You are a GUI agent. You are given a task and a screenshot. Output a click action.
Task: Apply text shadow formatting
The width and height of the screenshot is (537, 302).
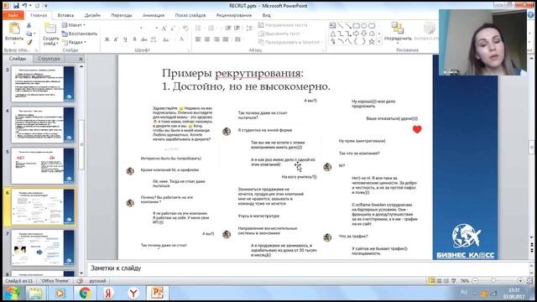click(x=134, y=39)
